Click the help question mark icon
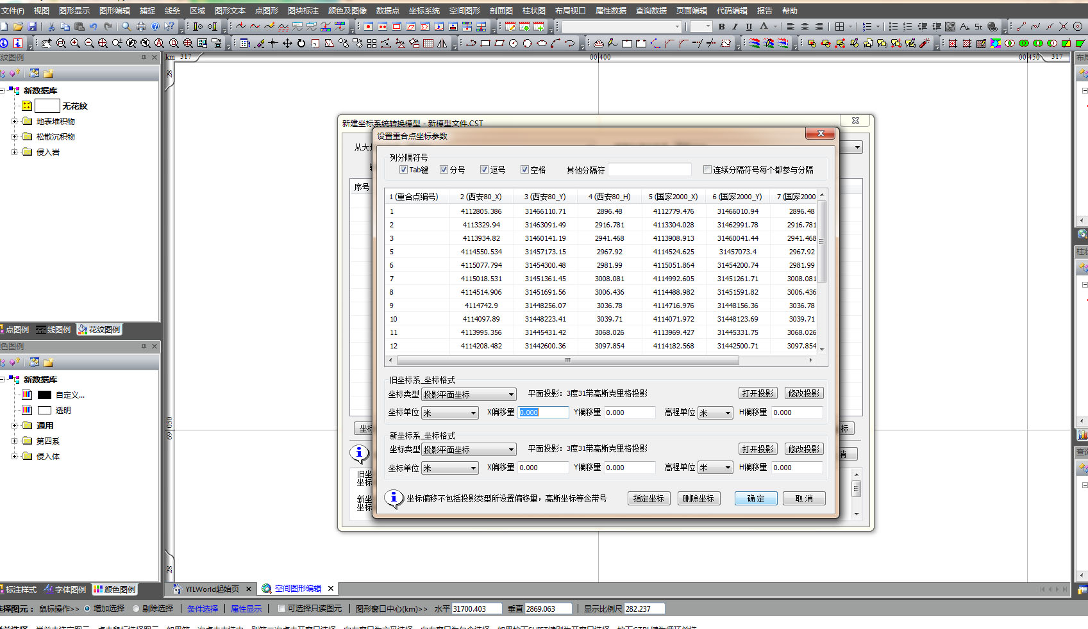This screenshot has height=629, width=1088. [155, 26]
